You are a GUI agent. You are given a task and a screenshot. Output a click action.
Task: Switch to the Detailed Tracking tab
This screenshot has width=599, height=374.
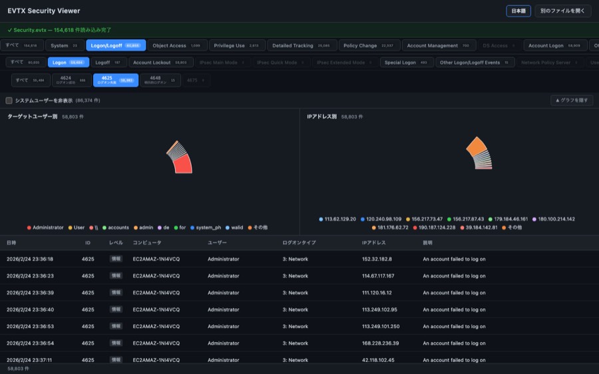[x=301, y=45]
